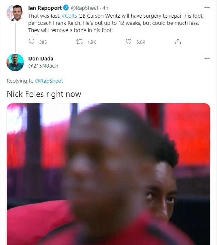Click the blue verified badge
This screenshot has height=245, width=217.
pyautogui.click(x=67, y=8)
